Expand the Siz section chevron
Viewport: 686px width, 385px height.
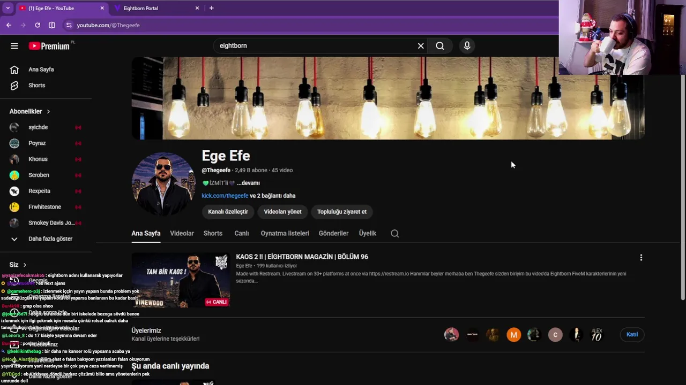(25, 265)
